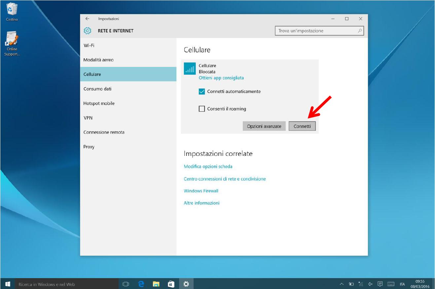Click the ITA language indicator
The width and height of the screenshot is (435, 289).
coord(402,284)
